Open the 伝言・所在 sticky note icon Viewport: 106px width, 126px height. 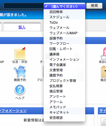point(20,54)
